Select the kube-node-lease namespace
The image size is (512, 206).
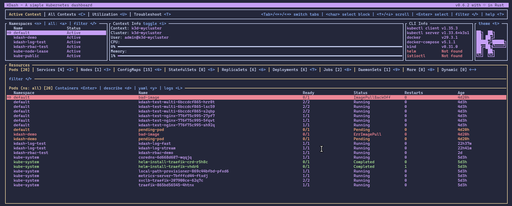pyautogui.click(x=56, y=51)
